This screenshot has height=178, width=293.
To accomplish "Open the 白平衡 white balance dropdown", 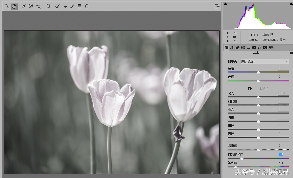I will 264,61.
